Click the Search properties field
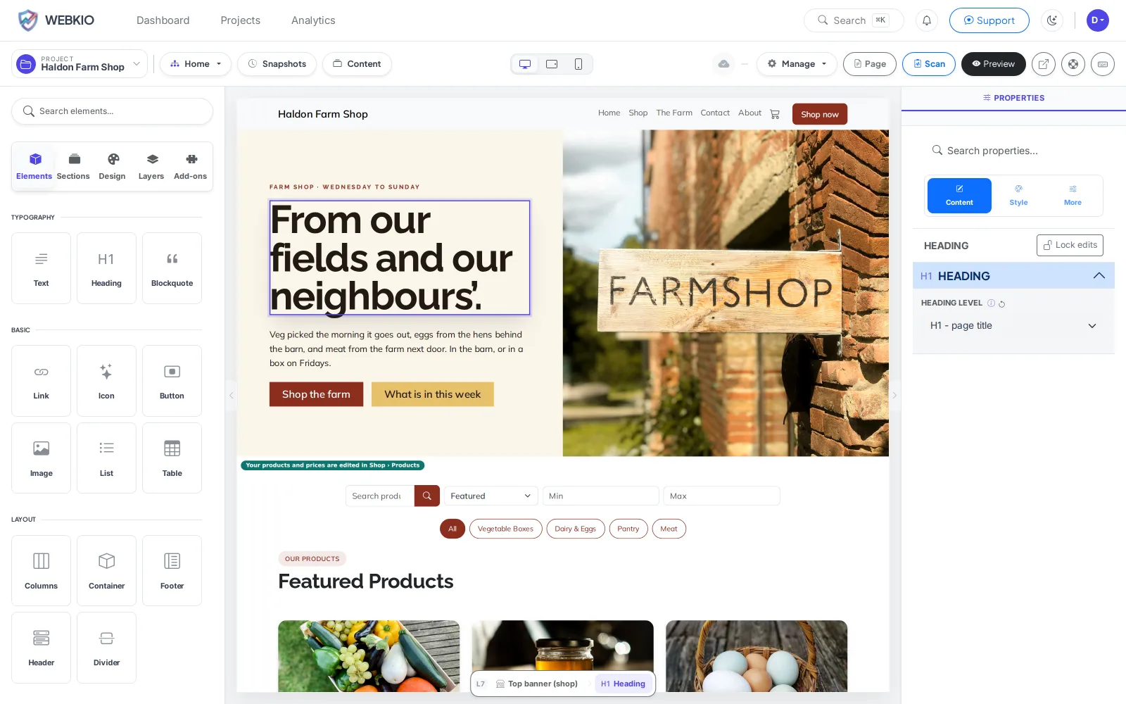The height and width of the screenshot is (704, 1126). pos(1013,151)
